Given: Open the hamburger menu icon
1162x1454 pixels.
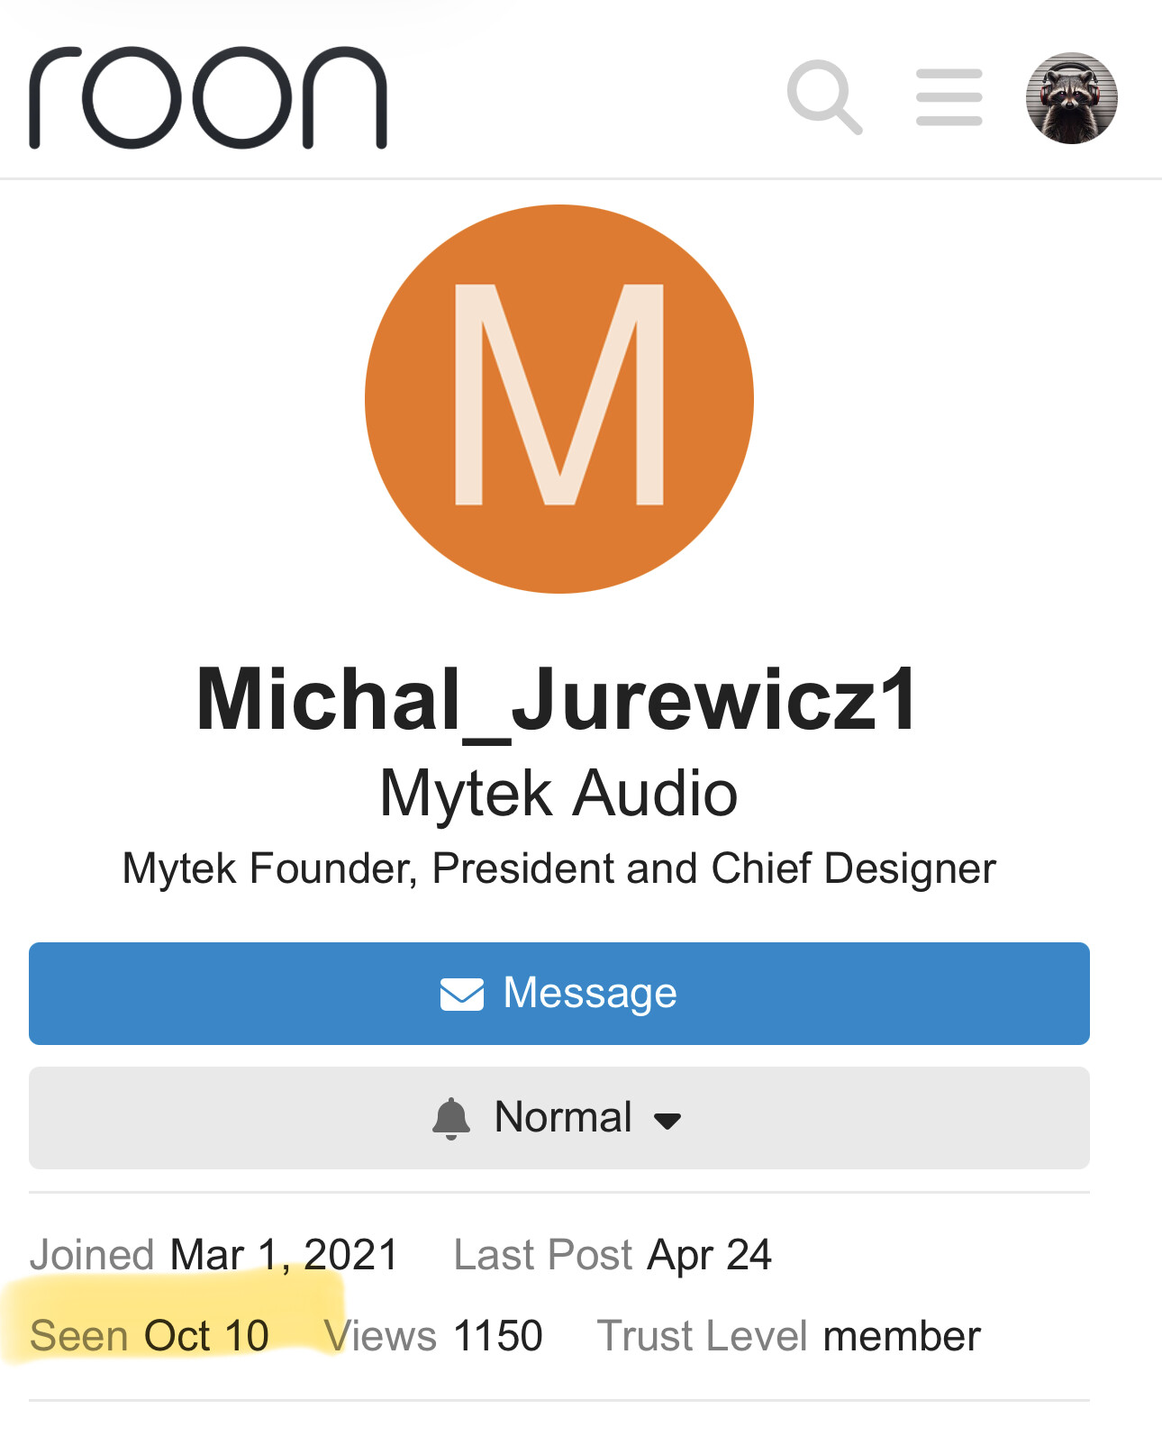Looking at the screenshot, I should [x=949, y=97].
